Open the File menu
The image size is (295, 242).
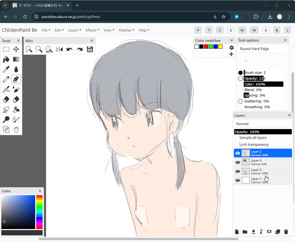(x=46, y=30)
